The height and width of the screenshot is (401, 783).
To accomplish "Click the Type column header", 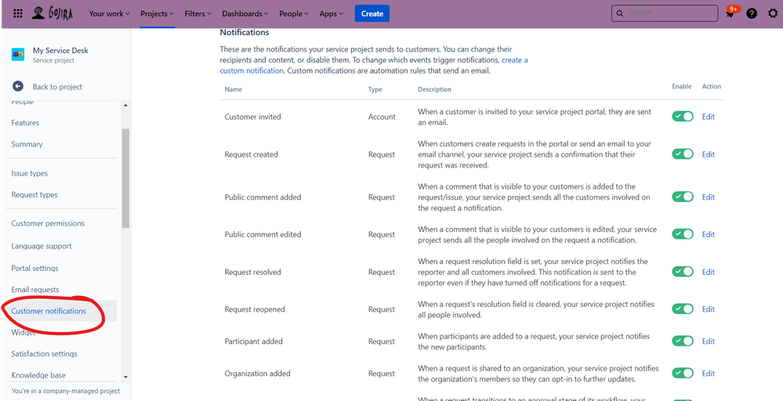I will (x=375, y=89).
